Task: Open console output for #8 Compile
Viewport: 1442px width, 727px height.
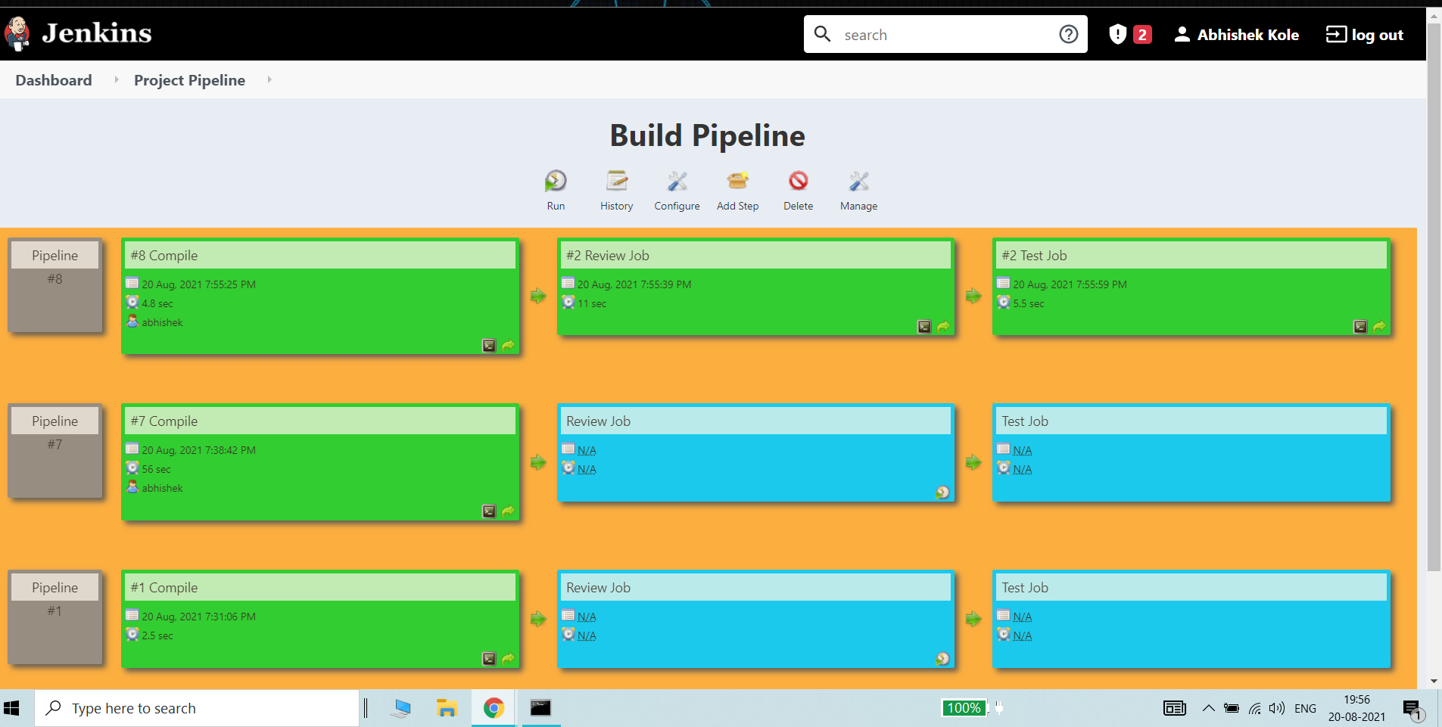Action: [488, 346]
